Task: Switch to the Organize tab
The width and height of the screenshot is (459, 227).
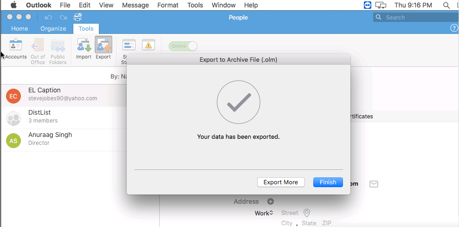Action: tap(53, 28)
